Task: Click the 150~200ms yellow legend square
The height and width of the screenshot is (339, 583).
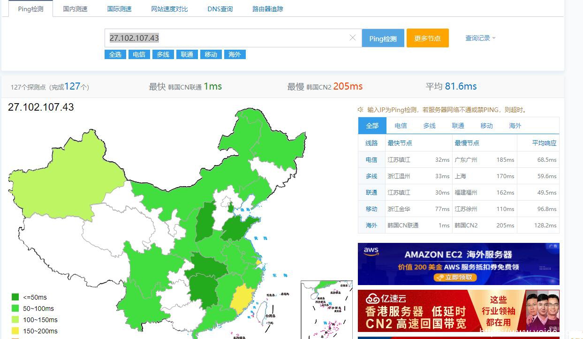Action: (15, 331)
